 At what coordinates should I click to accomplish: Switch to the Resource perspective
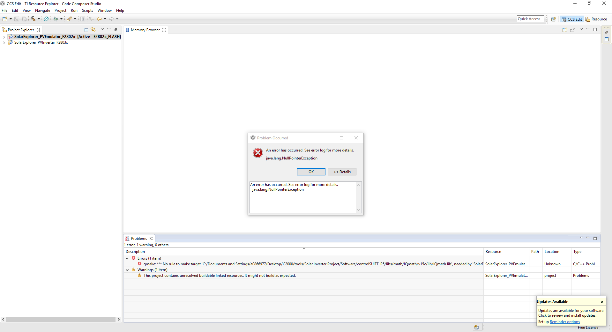click(x=597, y=19)
